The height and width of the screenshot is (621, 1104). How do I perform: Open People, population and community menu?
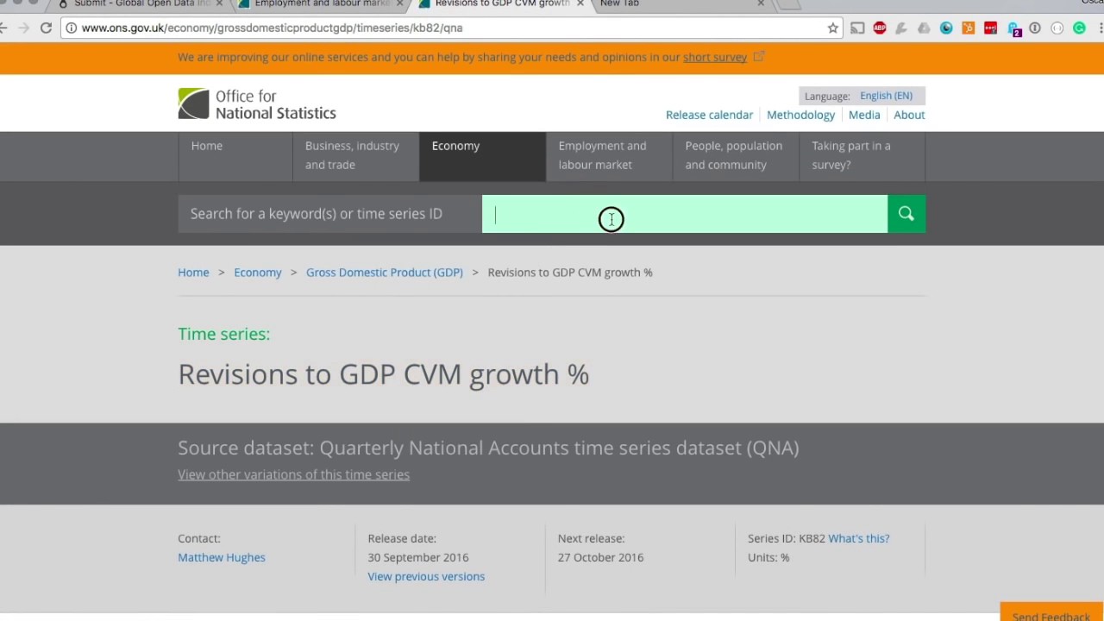736,156
